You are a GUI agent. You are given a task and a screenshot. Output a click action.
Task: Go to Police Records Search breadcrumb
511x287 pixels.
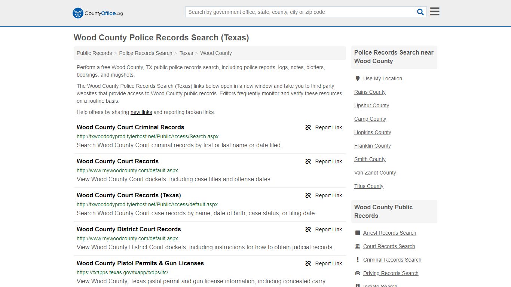tap(146, 53)
